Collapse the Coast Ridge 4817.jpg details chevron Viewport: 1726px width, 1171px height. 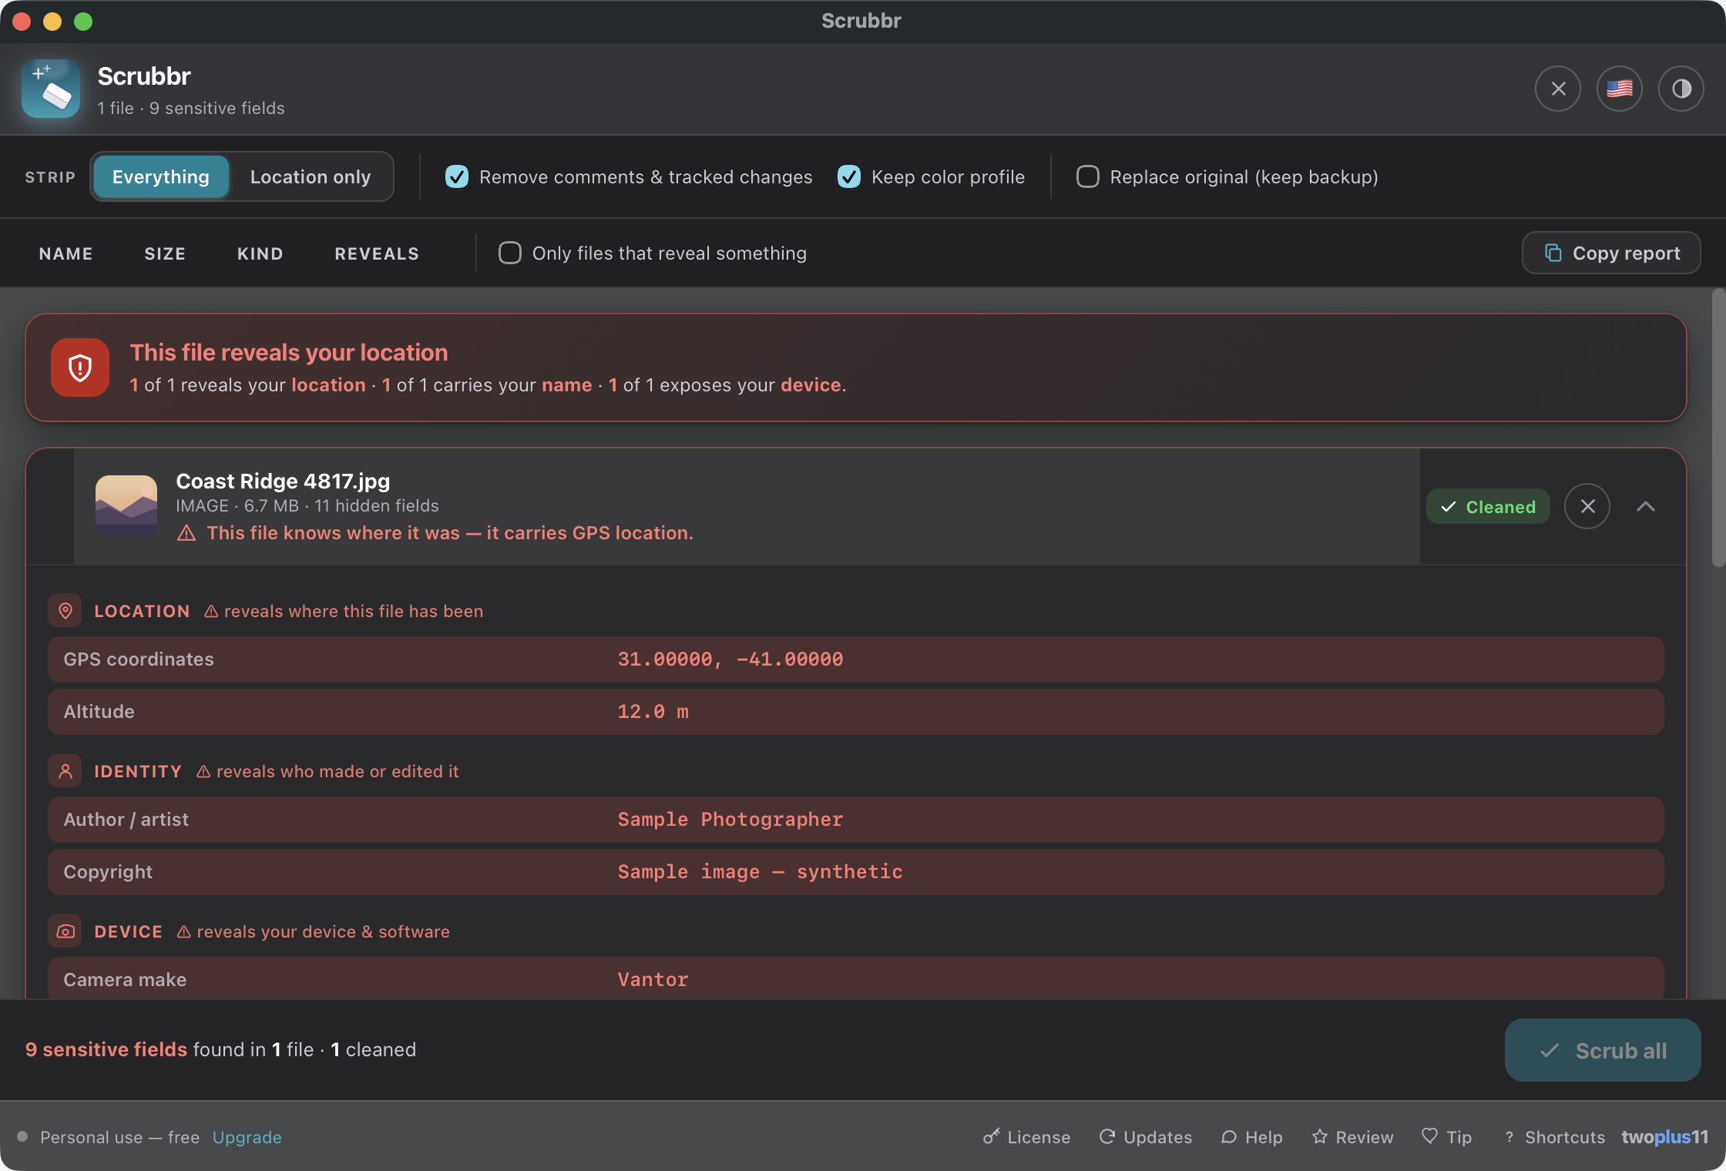(x=1645, y=506)
